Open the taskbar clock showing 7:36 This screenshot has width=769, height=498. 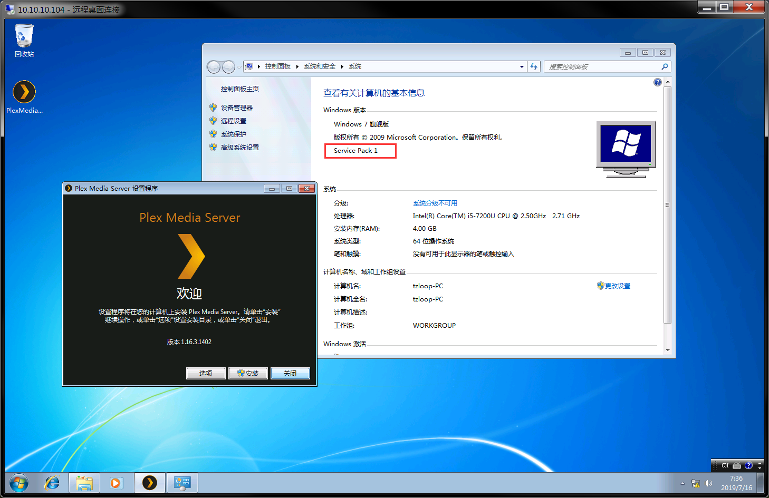pos(736,483)
